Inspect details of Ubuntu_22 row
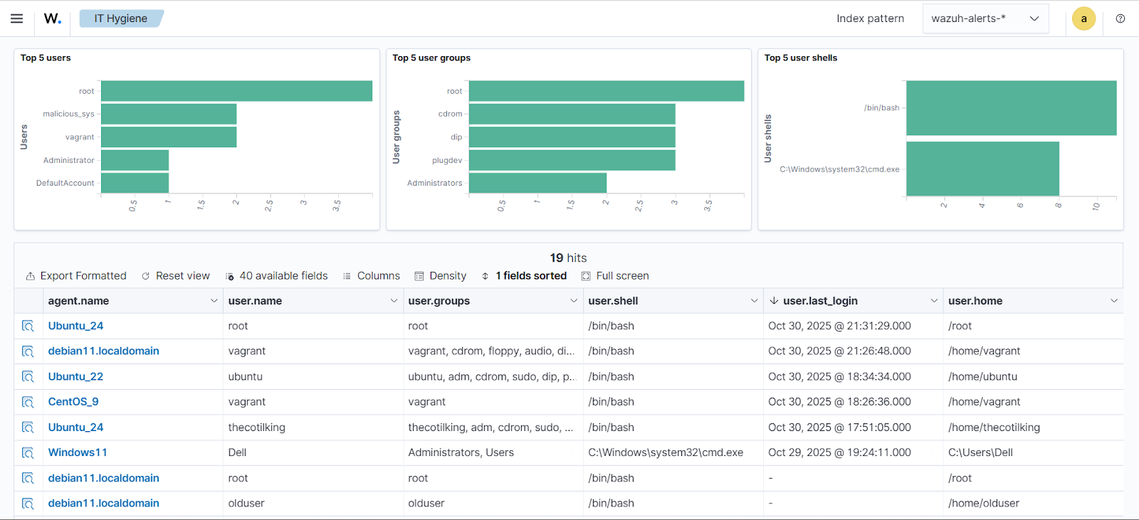Screen dimensions: 1139x520 (x=28, y=376)
